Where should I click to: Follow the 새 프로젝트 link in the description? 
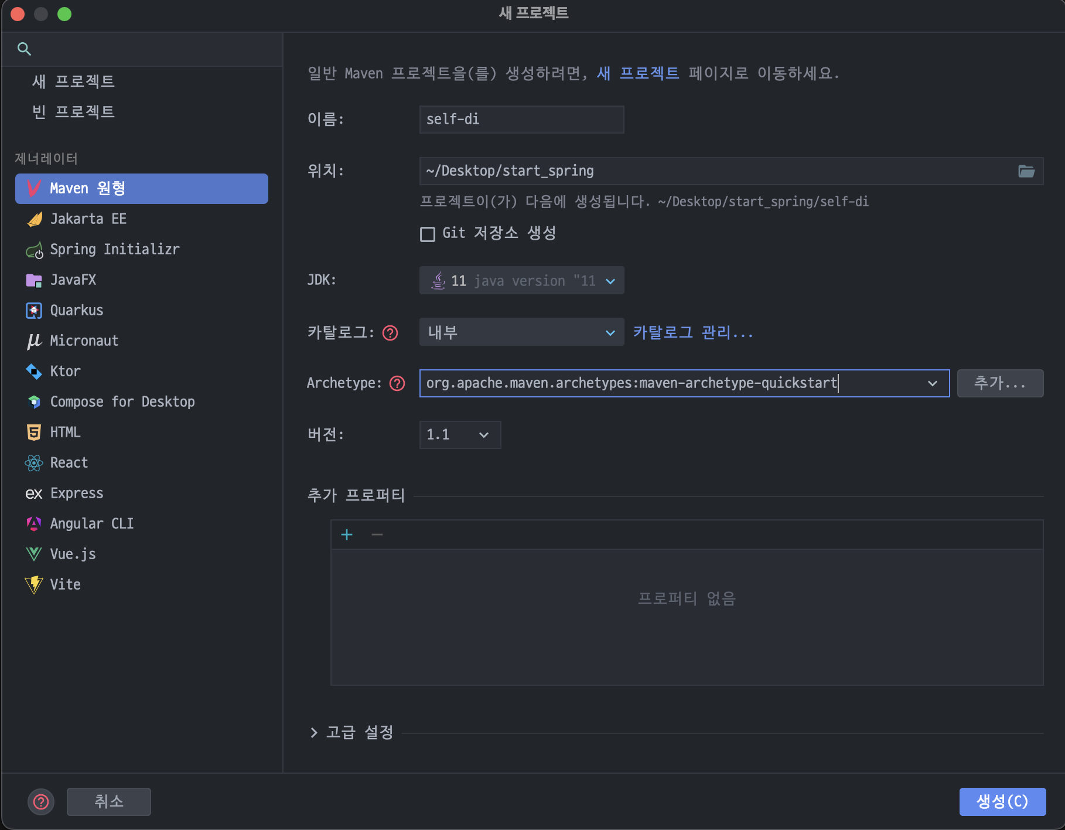[x=638, y=73]
